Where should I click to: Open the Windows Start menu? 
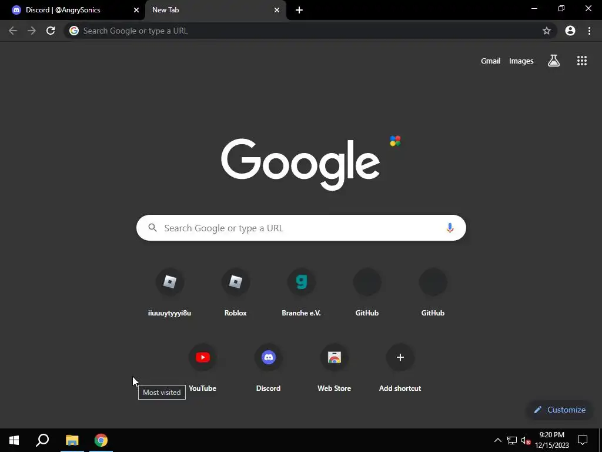point(14,440)
